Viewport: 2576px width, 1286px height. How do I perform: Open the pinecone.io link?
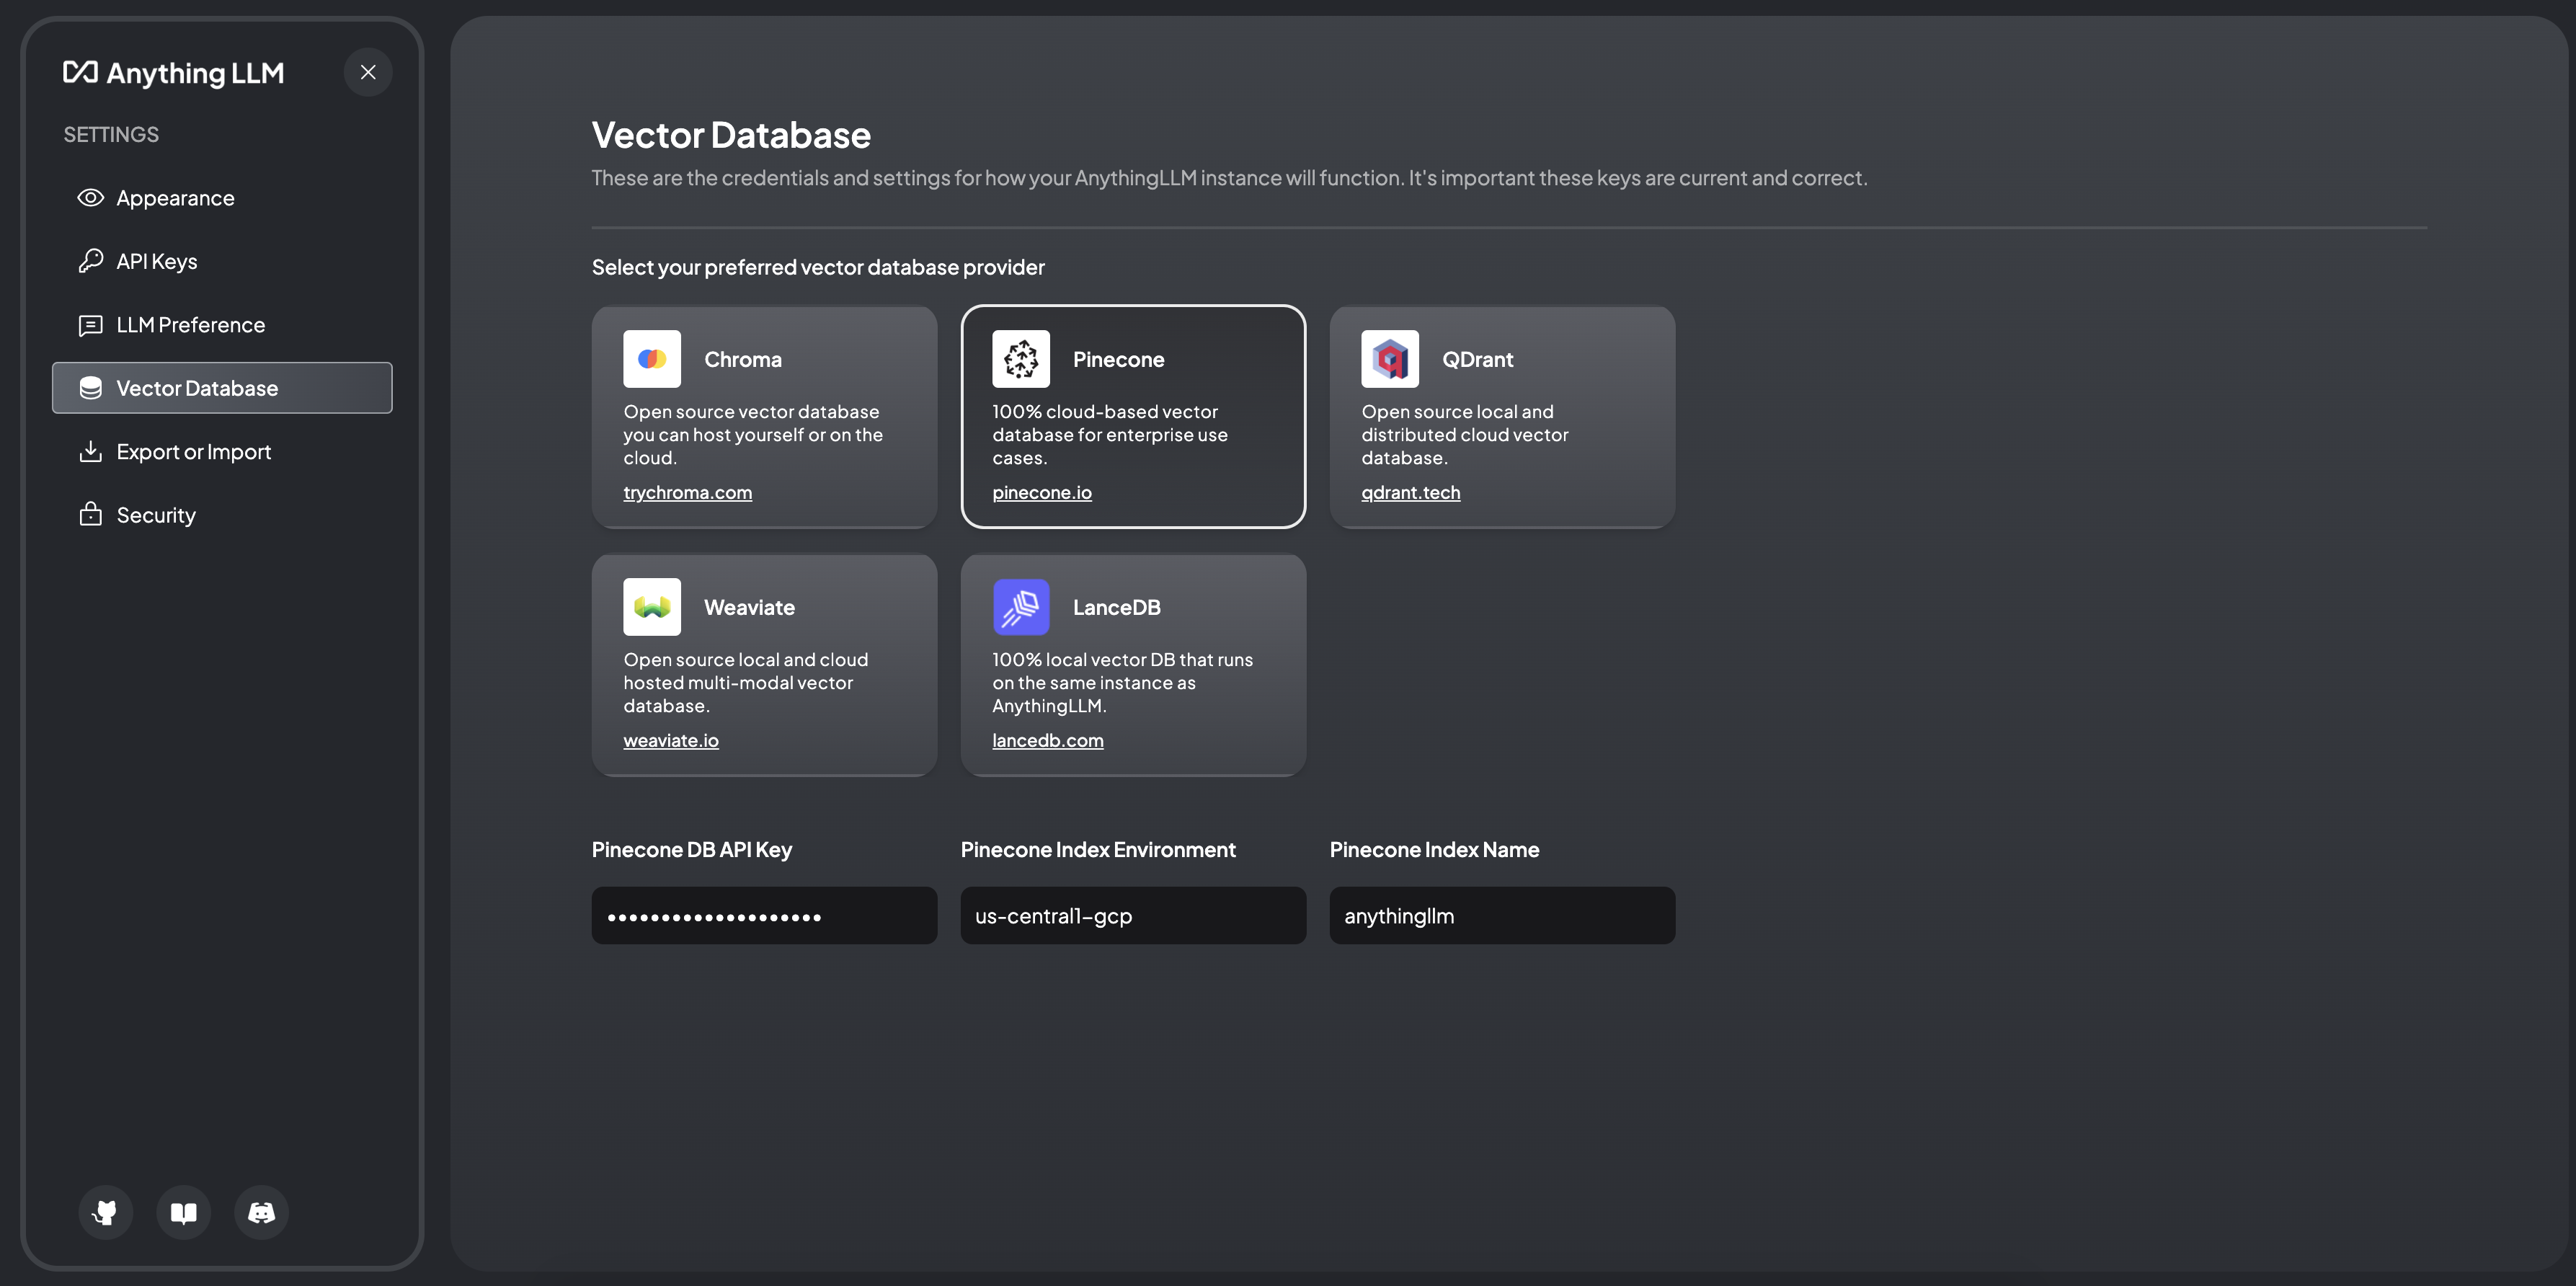point(1042,492)
